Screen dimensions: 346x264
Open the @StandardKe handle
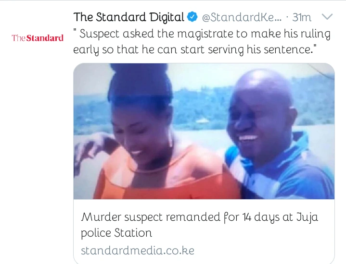point(242,17)
